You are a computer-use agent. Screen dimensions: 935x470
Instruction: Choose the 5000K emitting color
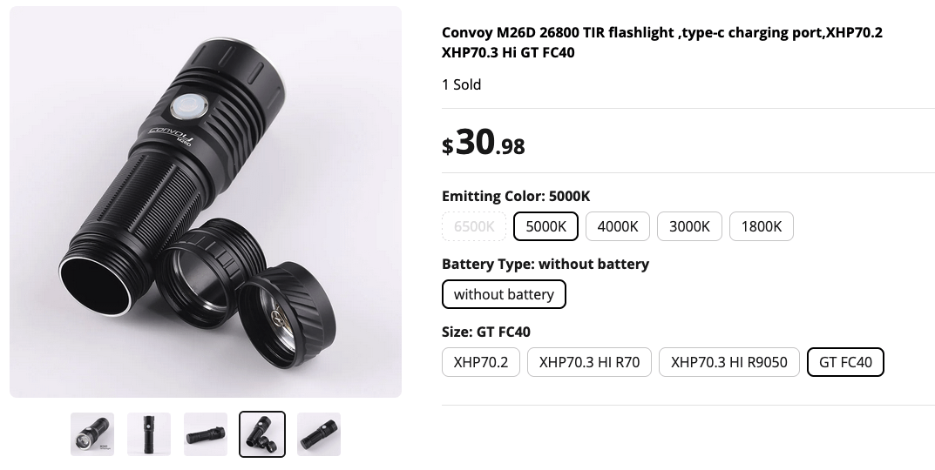(546, 226)
